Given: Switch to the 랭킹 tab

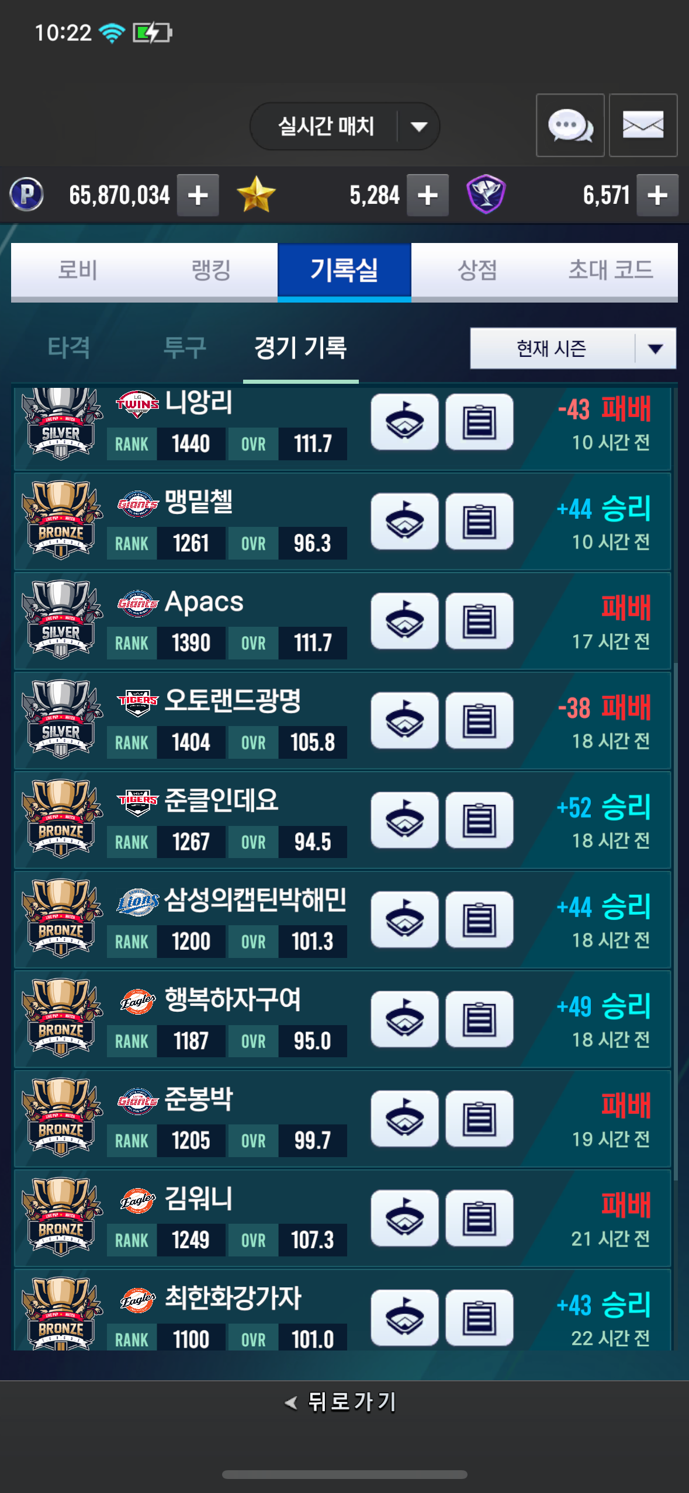Looking at the screenshot, I should (x=211, y=270).
